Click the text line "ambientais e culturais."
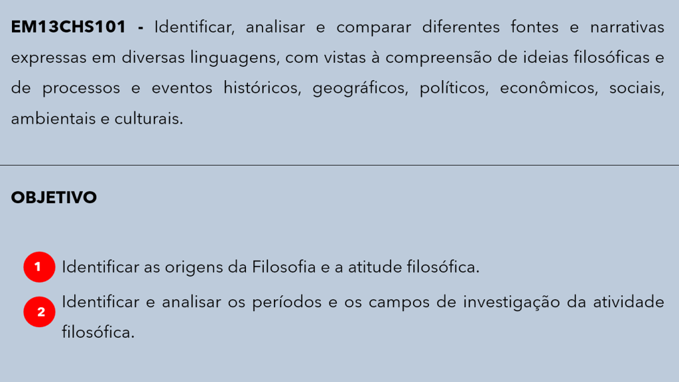 [x=97, y=119]
